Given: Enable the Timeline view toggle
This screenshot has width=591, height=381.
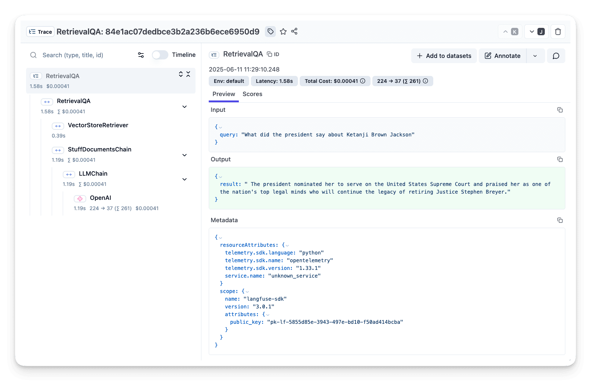Looking at the screenshot, I should coord(160,55).
